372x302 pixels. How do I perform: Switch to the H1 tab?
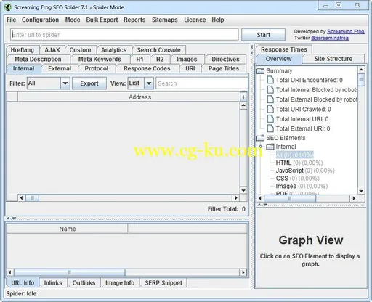point(139,59)
